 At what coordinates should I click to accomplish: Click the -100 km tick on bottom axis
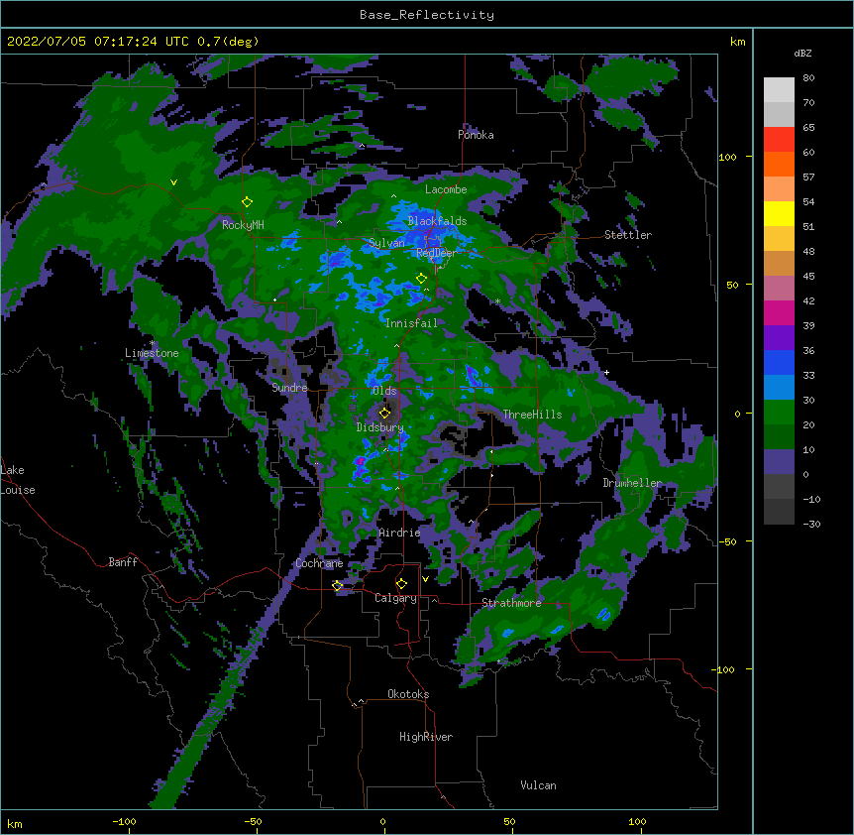125,821
